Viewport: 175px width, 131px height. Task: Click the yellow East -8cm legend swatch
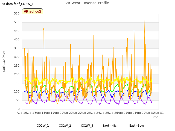126,126
